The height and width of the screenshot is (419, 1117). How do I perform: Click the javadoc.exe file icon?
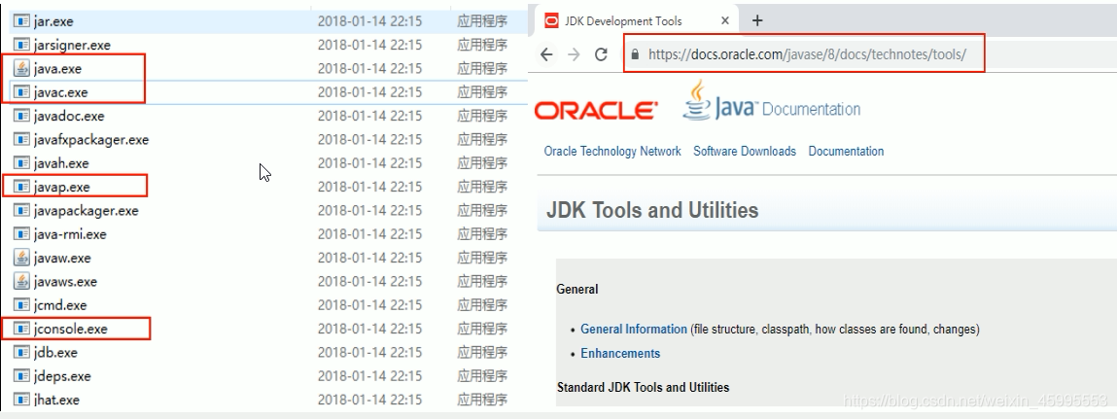click(x=21, y=116)
